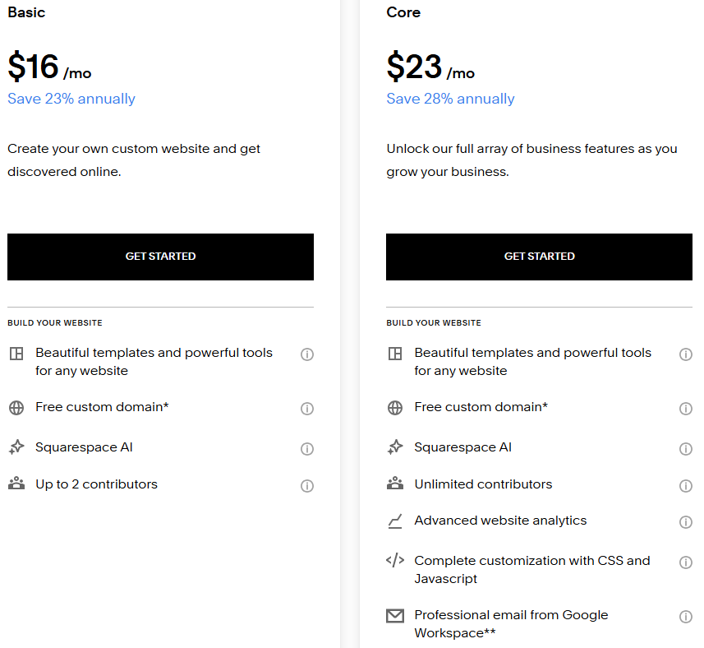This screenshot has height=648, width=704.
Task: Click the contributors icon beside Up to 2 contributors
Action: point(16,485)
